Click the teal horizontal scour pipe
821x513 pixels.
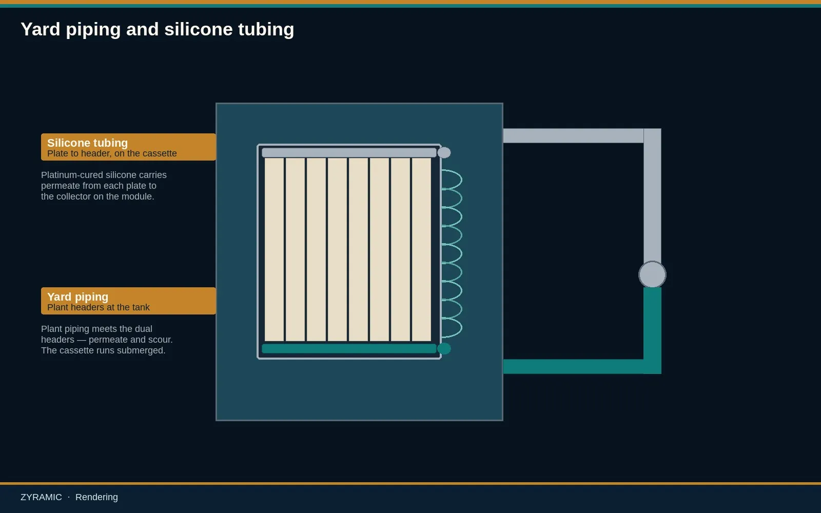coord(573,366)
